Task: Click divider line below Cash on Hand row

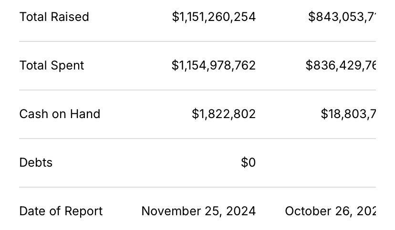Action: tap(197, 139)
